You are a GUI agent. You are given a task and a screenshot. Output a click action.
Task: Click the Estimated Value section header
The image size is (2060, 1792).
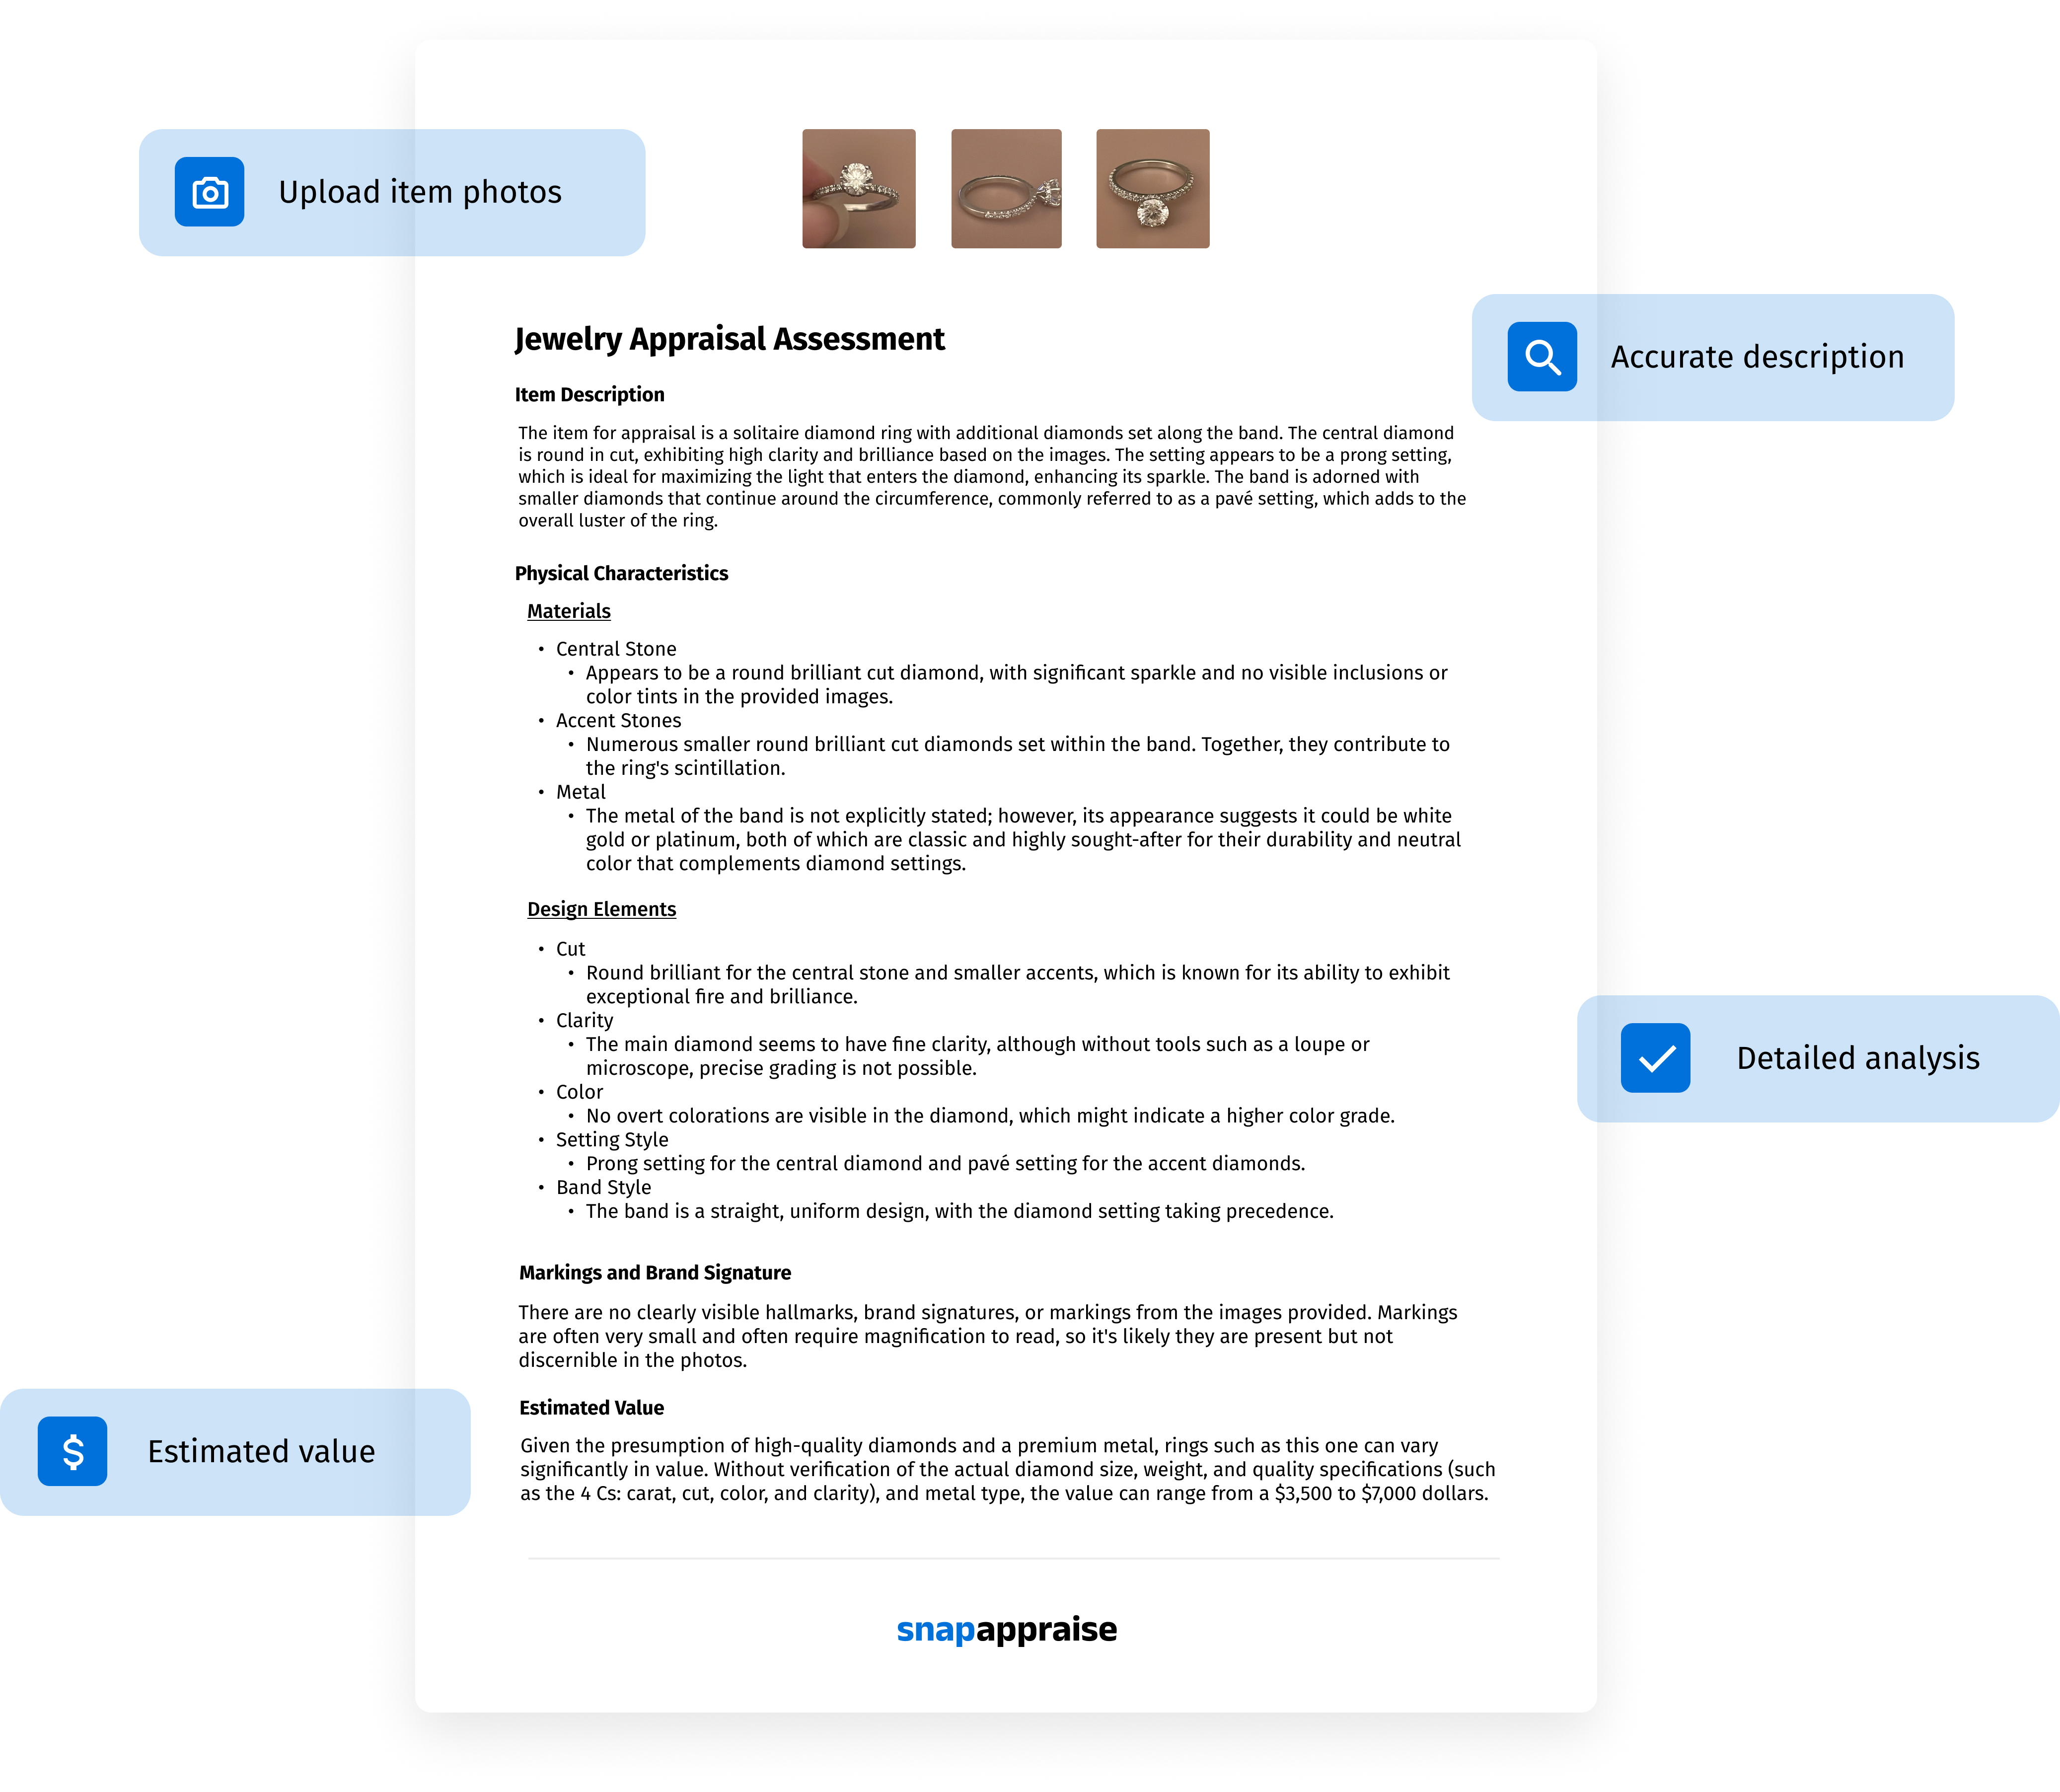click(x=592, y=1407)
